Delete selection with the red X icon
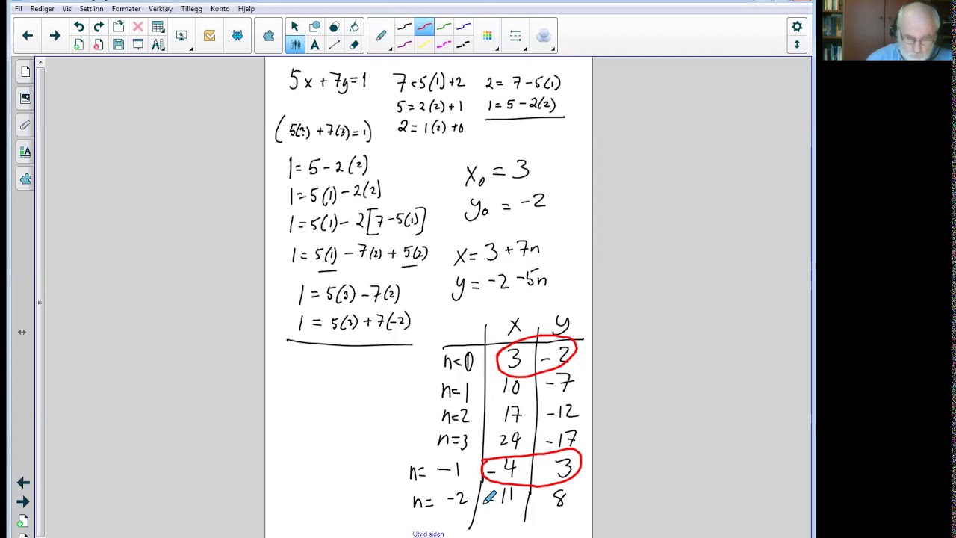 click(138, 27)
